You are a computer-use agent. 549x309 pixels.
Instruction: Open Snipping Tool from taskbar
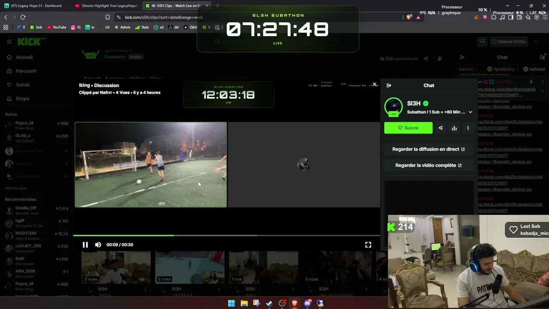tap(256, 303)
